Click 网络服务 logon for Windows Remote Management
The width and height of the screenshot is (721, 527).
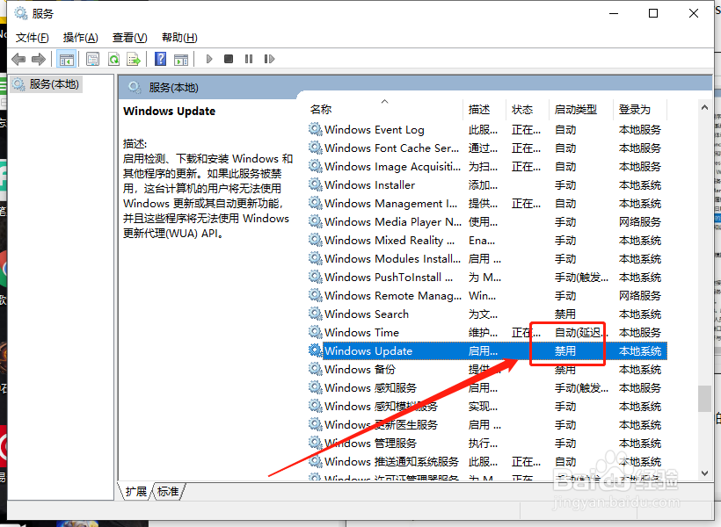tap(639, 295)
